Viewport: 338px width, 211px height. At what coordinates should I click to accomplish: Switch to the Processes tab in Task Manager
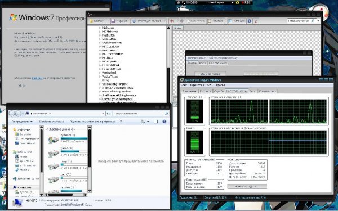pos(205,91)
